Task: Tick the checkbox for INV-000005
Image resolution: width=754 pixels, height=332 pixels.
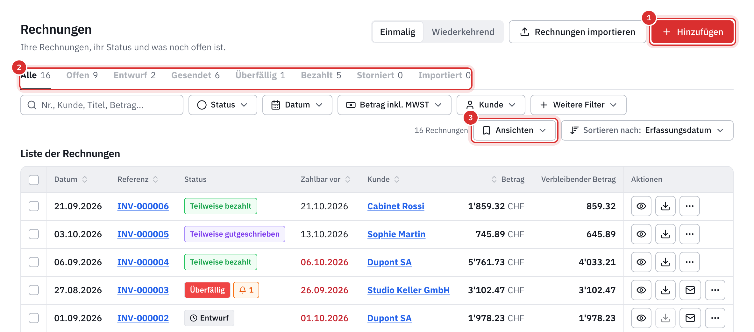Action: (34, 234)
